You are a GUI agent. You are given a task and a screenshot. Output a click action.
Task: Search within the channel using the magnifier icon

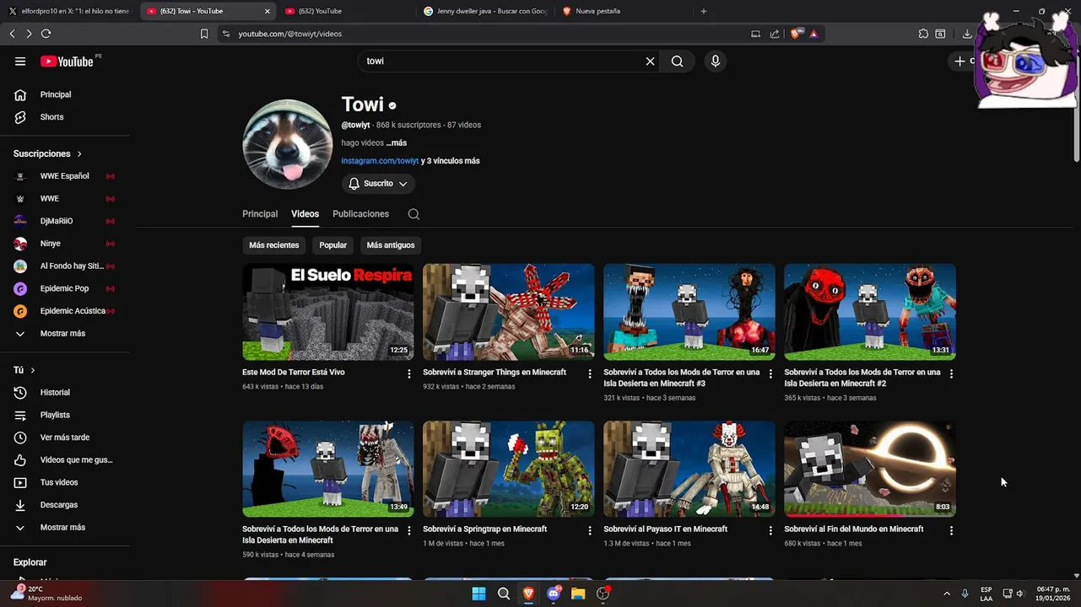(413, 214)
